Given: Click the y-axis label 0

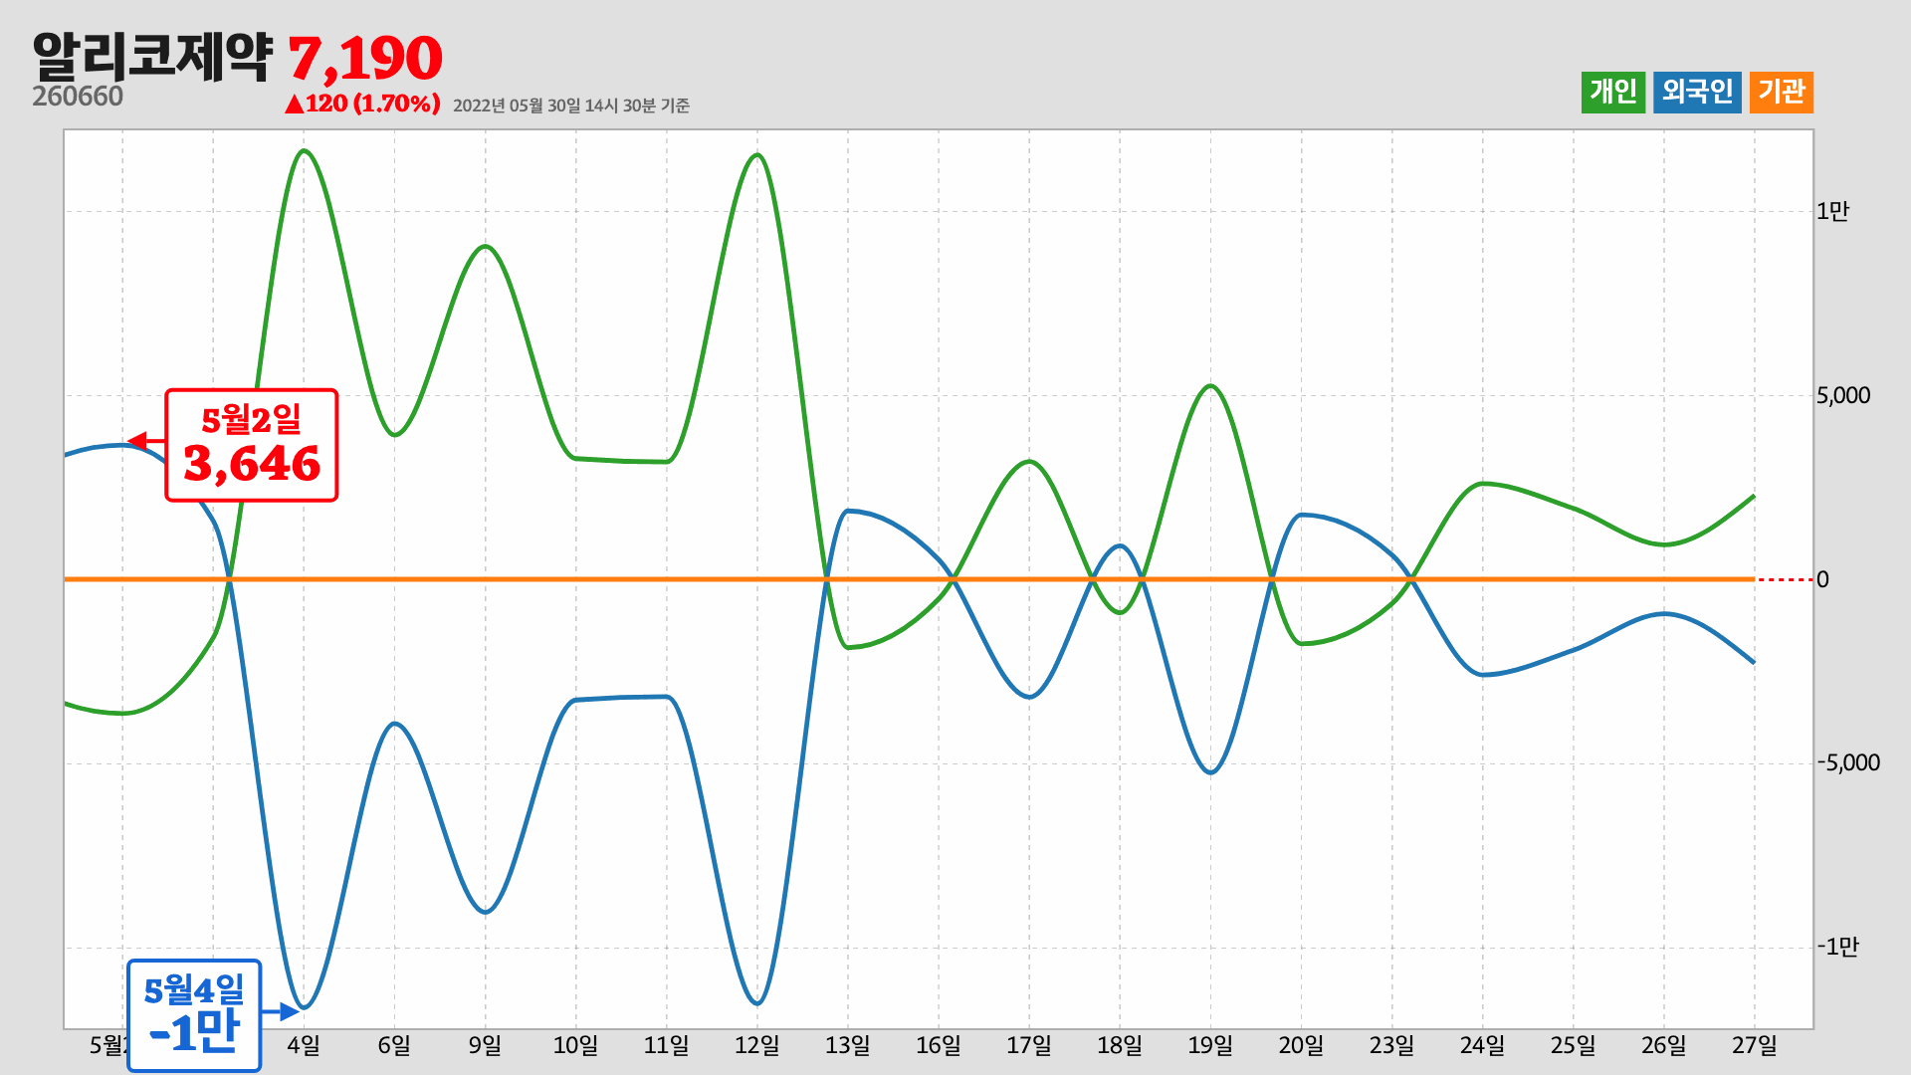Looking at the screenshot, I should pos(1822,579).
